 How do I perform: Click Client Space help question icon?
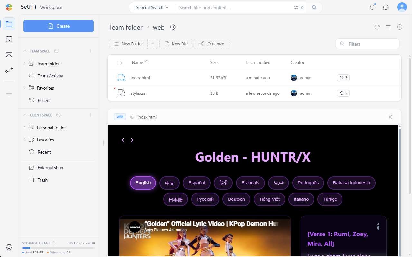[x=58, y=115]
